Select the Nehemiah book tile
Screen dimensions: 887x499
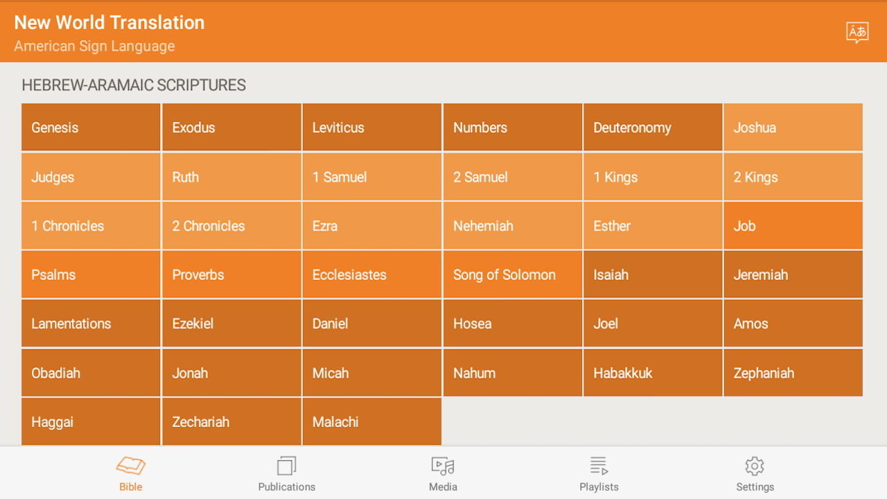click(x=512, y=226)
